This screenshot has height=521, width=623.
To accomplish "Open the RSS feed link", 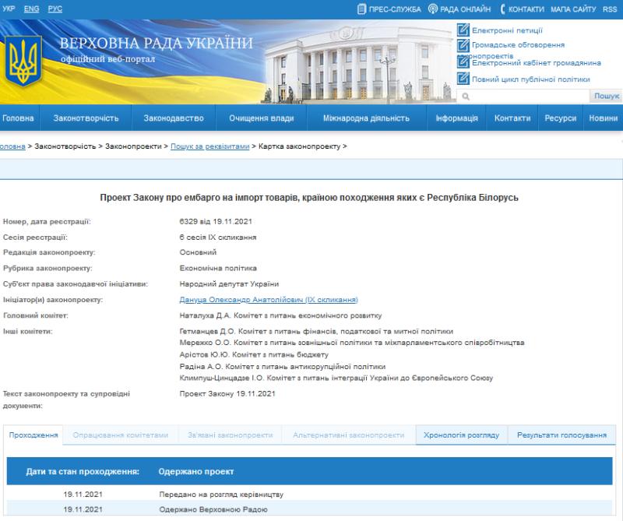I will [610, 9].
